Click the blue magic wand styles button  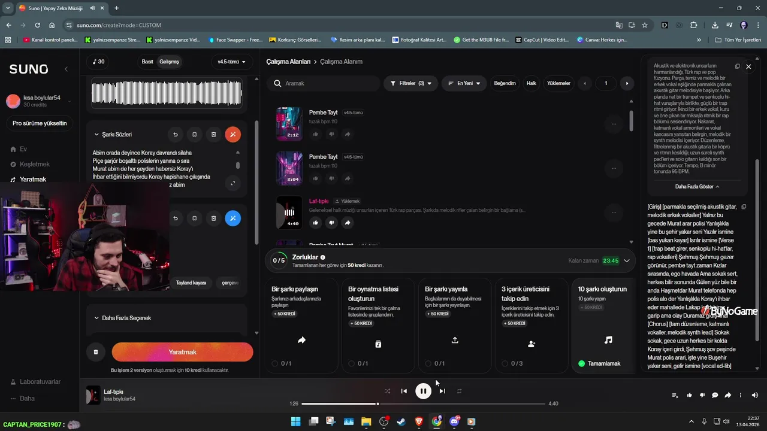pos(233,218)
